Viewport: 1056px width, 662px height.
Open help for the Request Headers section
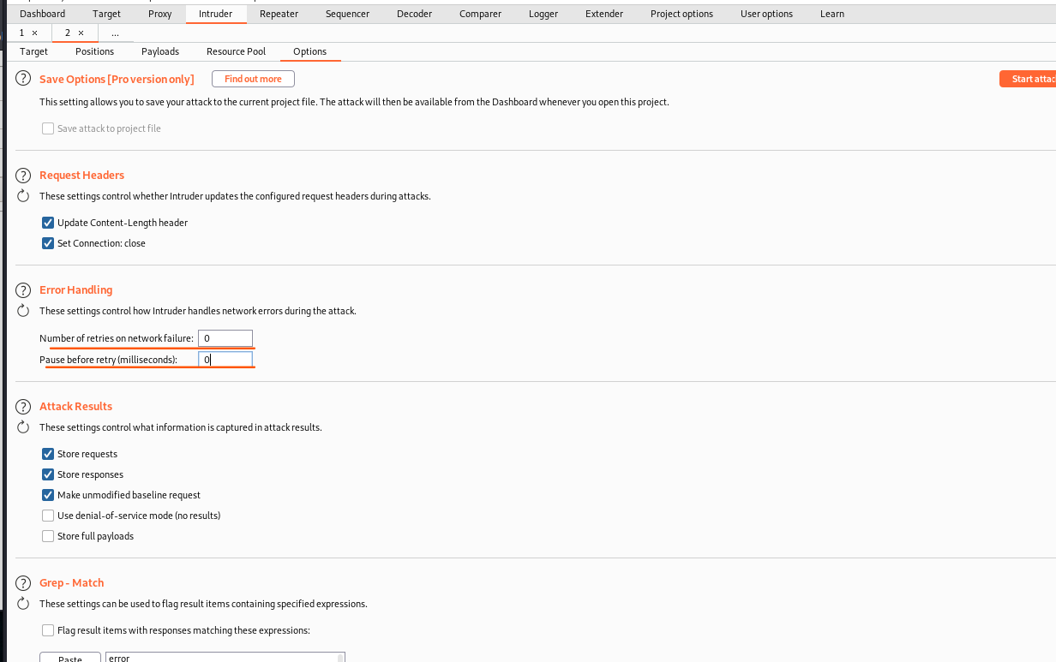(23, 175)
